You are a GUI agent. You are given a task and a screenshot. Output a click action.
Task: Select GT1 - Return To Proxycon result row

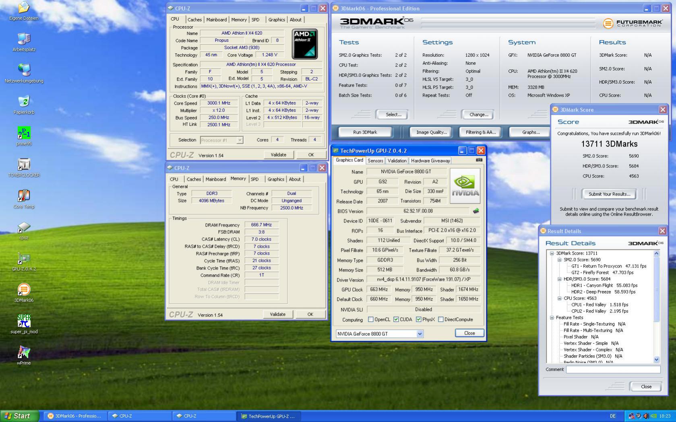click(609, 266)
